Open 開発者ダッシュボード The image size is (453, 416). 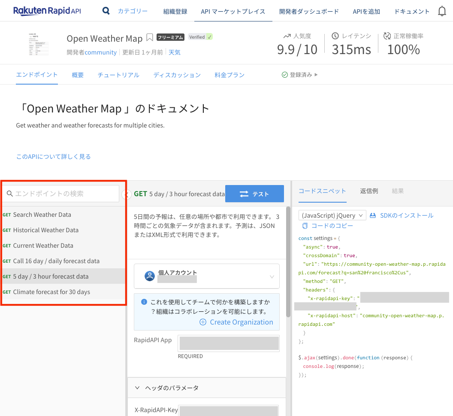point(309,12)
